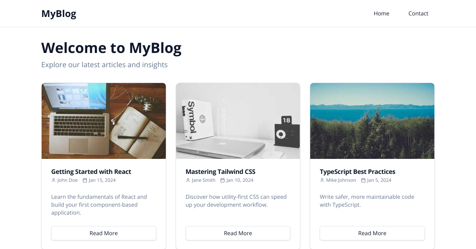Click the author icon beside John Doe

(54, 180)
